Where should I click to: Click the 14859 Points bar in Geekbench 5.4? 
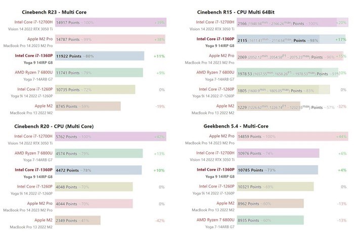point(291,137)
